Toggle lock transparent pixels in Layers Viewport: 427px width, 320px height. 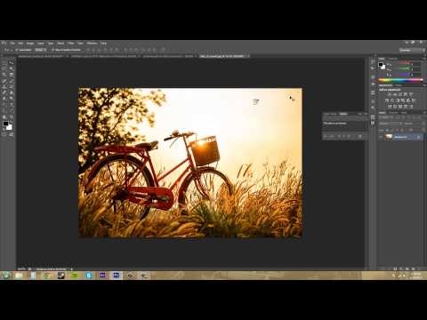pos(387,130)
